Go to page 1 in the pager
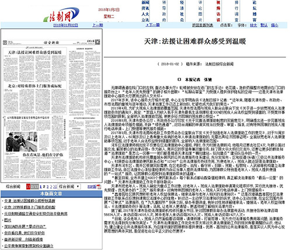This screenshot has height=250, width=292. coord(40,187)
